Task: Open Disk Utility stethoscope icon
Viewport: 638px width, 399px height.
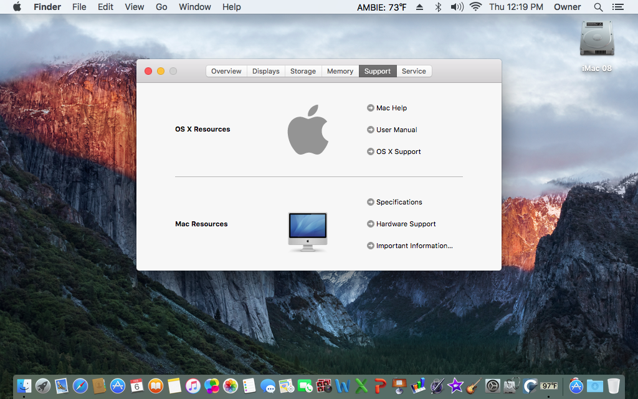Action: pos(512,385)
